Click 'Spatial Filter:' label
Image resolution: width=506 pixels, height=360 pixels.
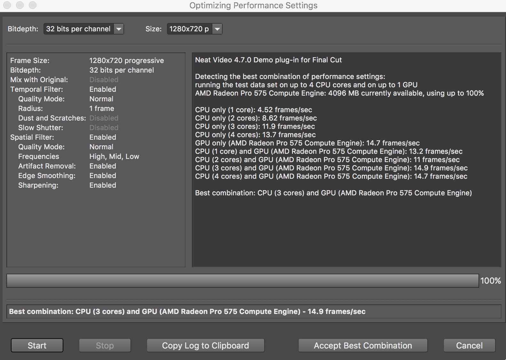[32, 137]
